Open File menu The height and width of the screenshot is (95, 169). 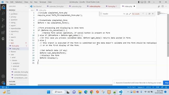7,2
